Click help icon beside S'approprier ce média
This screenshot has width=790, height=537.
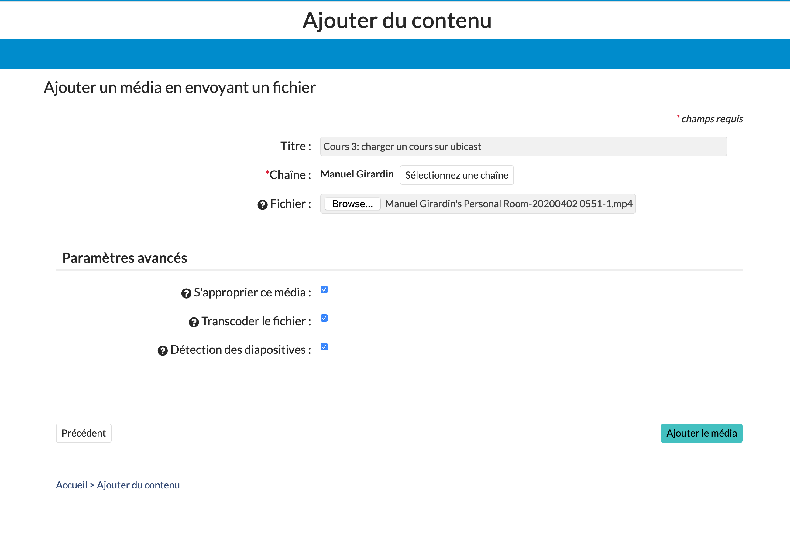click(186, 293)
